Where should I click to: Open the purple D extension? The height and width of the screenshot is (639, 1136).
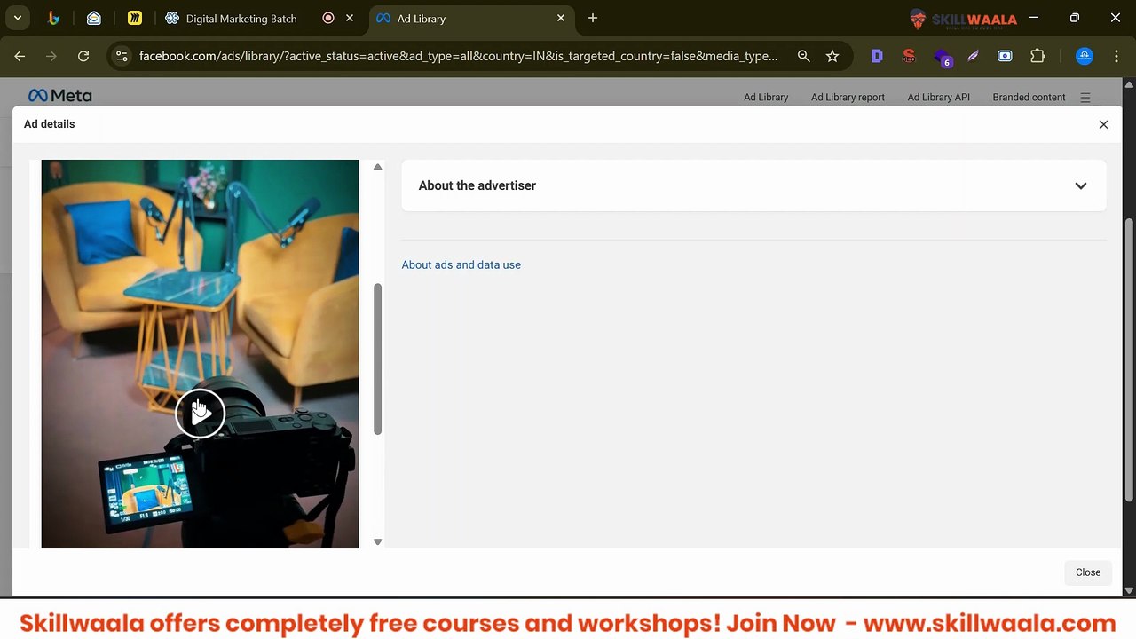(877, 56)
